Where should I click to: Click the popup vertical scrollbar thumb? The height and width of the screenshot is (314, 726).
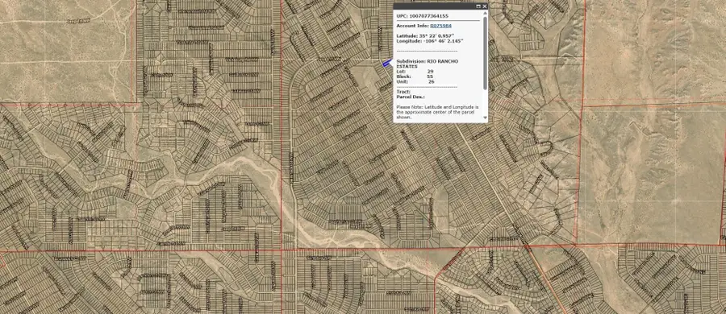[x=486, y=53]
